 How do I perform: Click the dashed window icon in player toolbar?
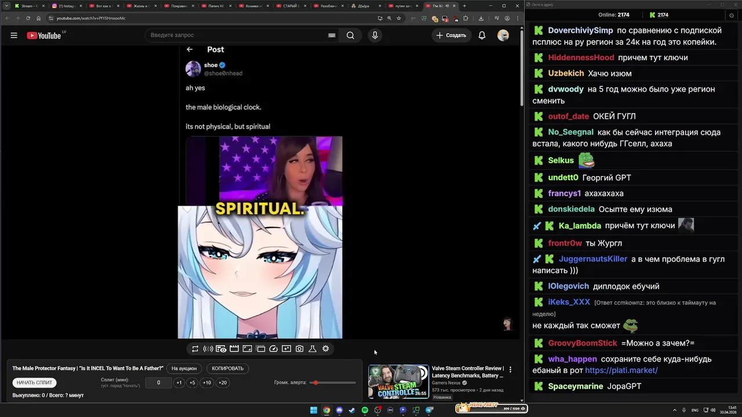click(x=260, y=349)
